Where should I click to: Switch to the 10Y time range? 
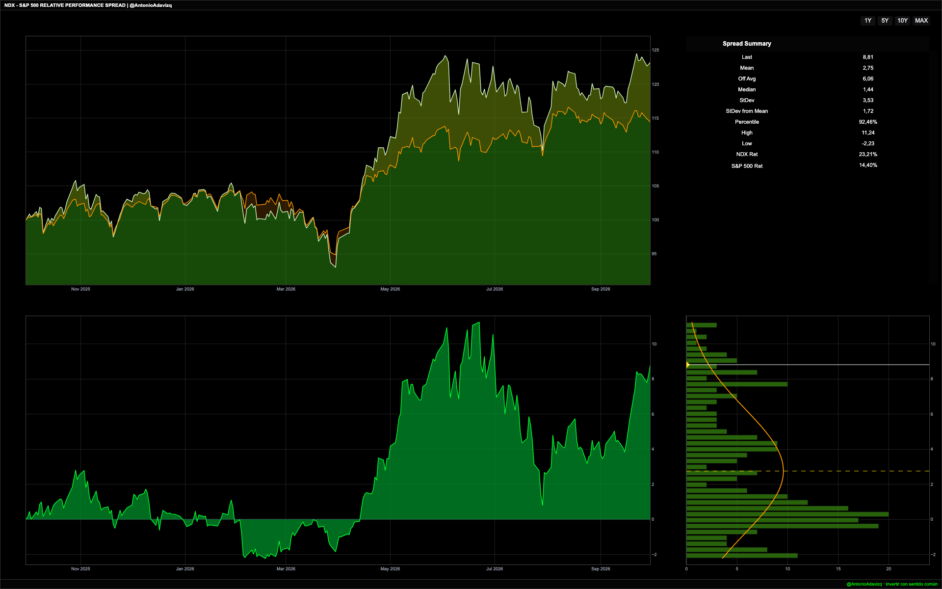(x=903, y=21)
